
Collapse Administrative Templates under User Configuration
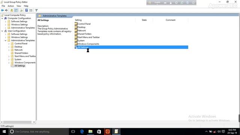[6, 40]
